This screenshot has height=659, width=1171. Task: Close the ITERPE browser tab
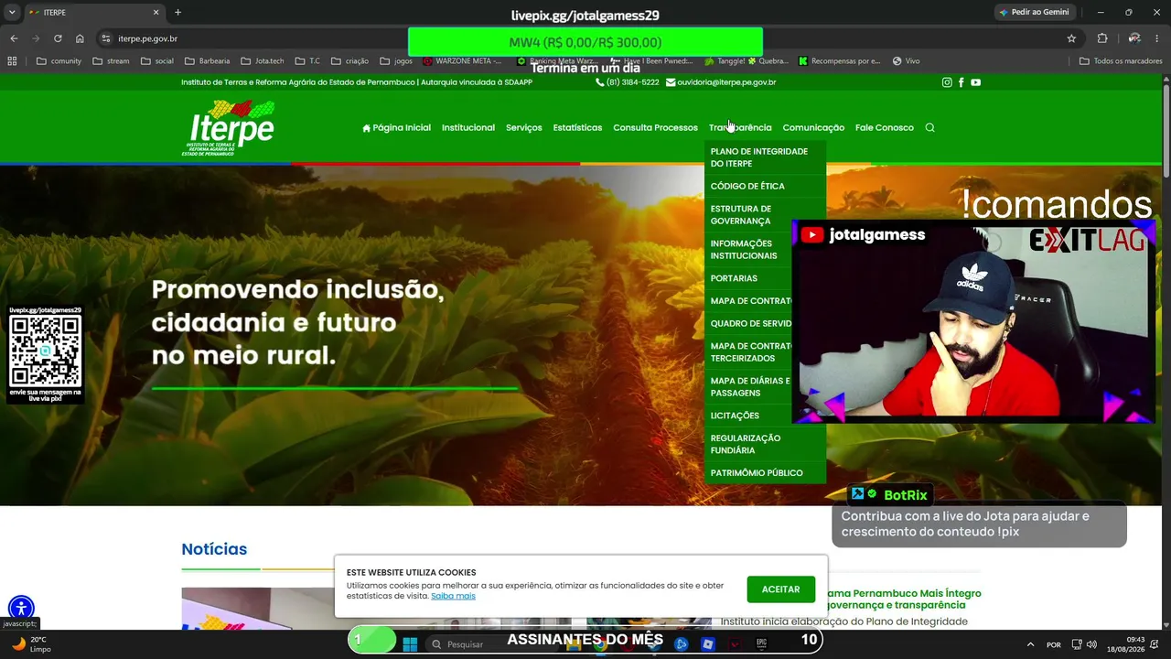[x=156, y=13]
